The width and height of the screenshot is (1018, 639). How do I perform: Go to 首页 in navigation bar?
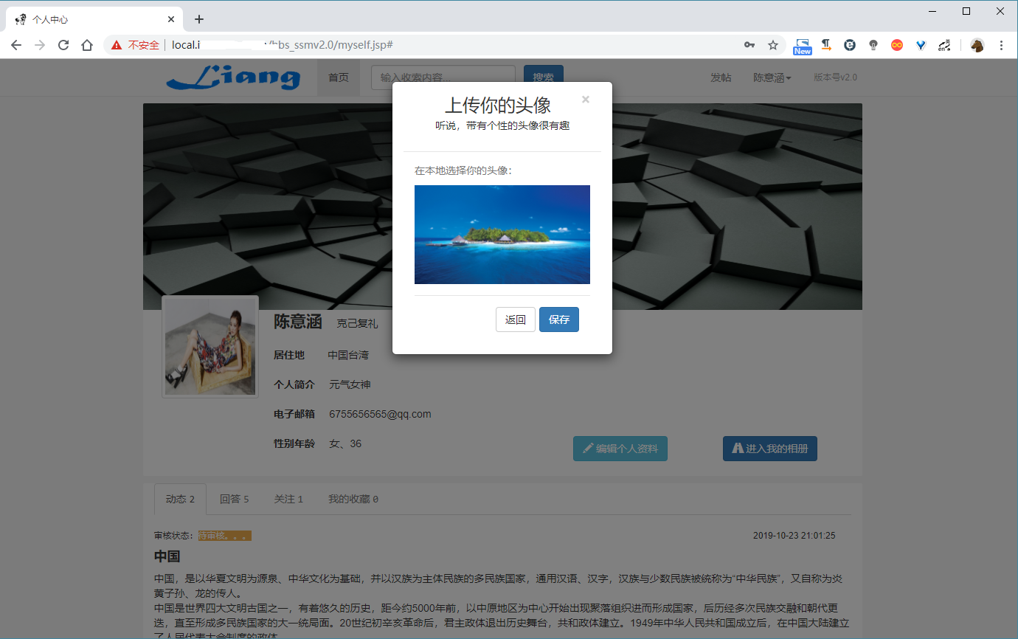339,77
